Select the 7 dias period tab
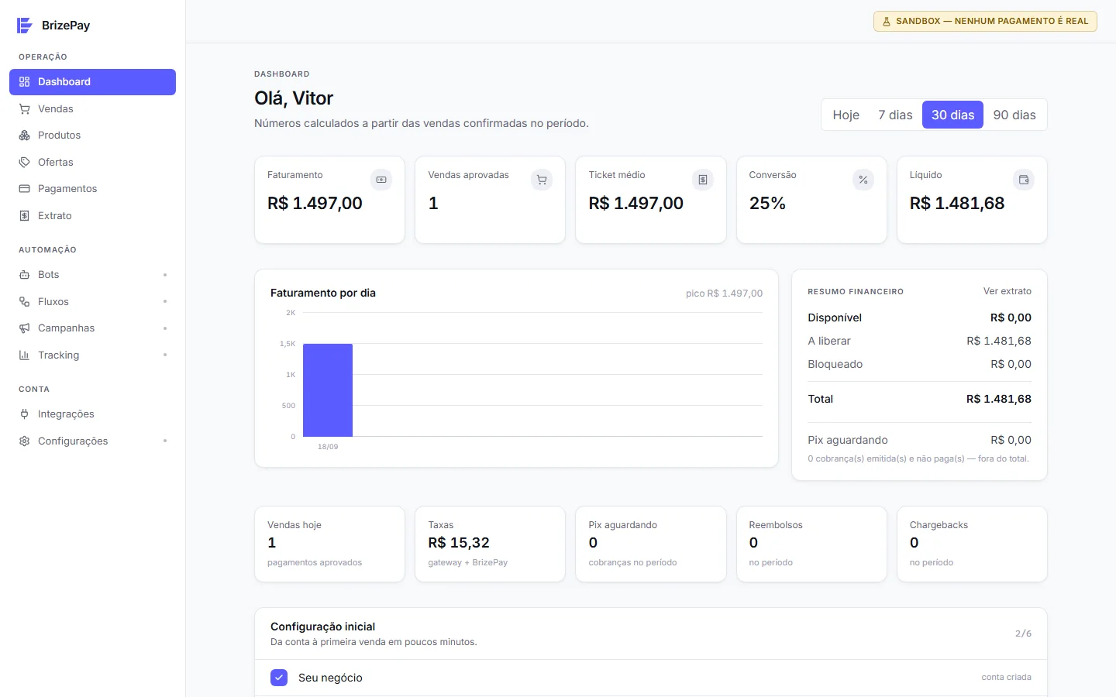Screen dimensions: 1116x697 click(x=895, y=115)
